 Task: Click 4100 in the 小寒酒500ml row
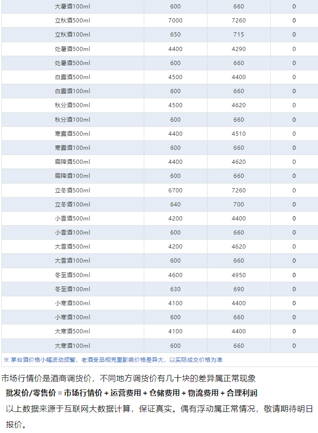coord(175,303)
